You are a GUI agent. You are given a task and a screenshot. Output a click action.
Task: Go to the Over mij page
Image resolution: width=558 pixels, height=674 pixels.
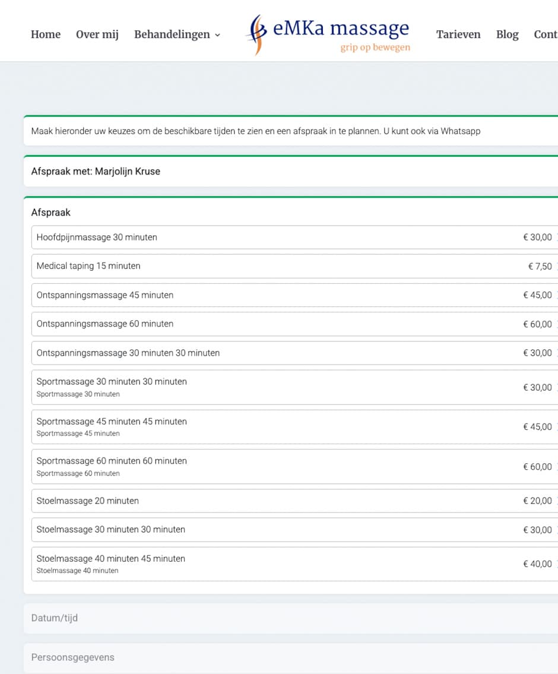[x=97, y=34]
